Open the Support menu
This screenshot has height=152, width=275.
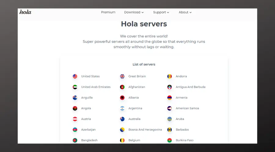point(161,12)
